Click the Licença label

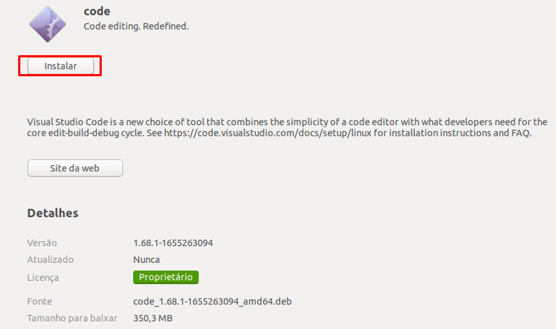43,277
